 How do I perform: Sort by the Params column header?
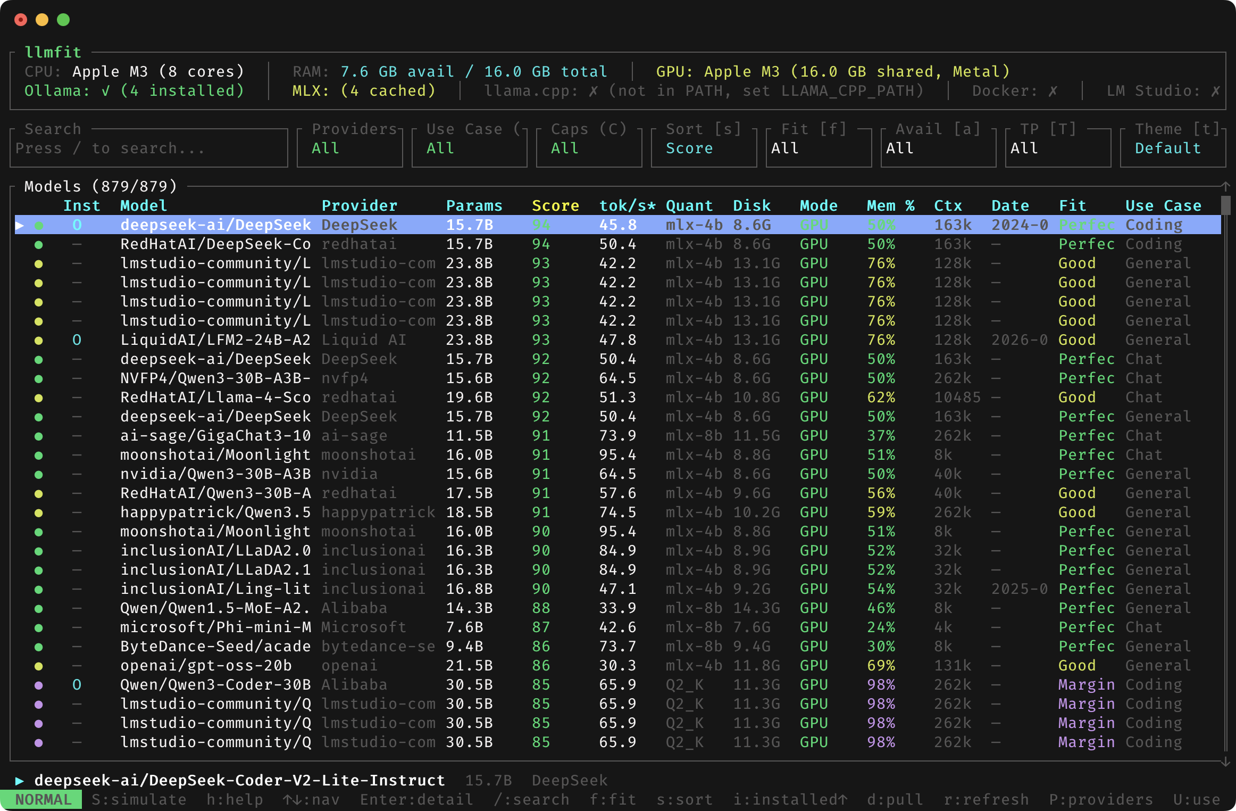(x=474, y=206)
